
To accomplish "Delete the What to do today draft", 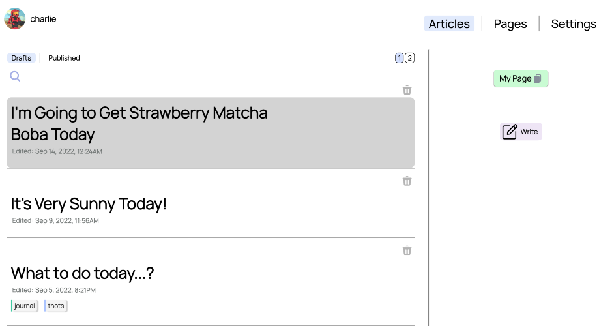I will point(407,250).
